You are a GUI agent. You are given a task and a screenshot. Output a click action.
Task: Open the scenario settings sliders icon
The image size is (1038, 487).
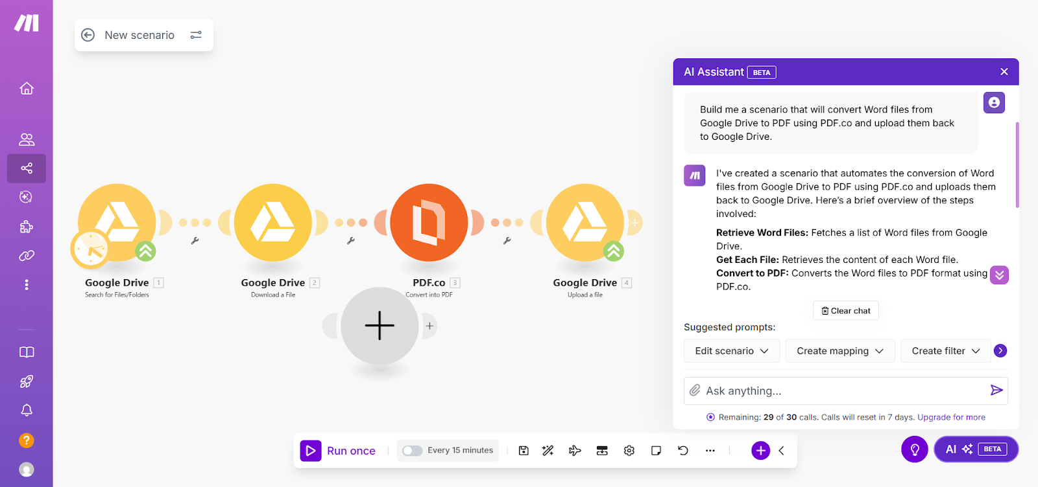click(x=196, y=35)
